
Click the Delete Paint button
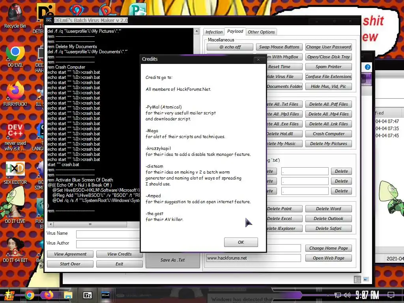[x=284, y=209]
